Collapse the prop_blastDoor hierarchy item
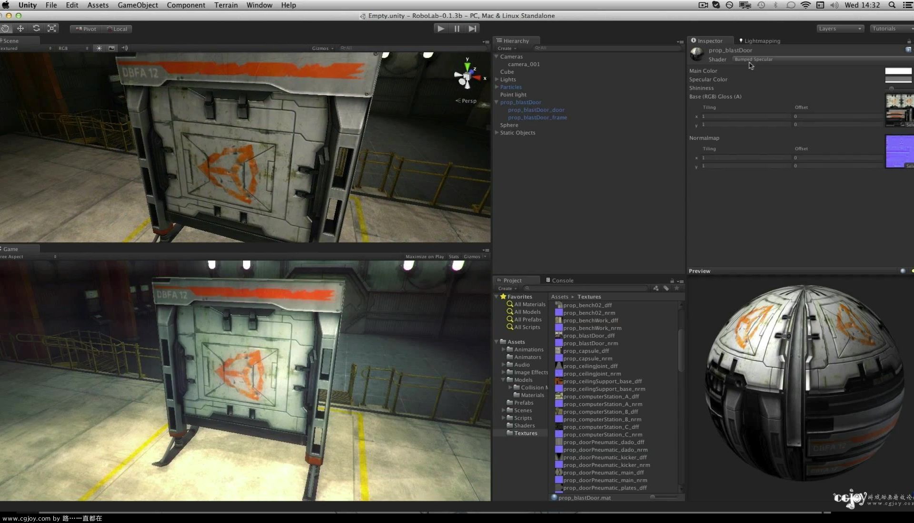 [x=497, y=102]
